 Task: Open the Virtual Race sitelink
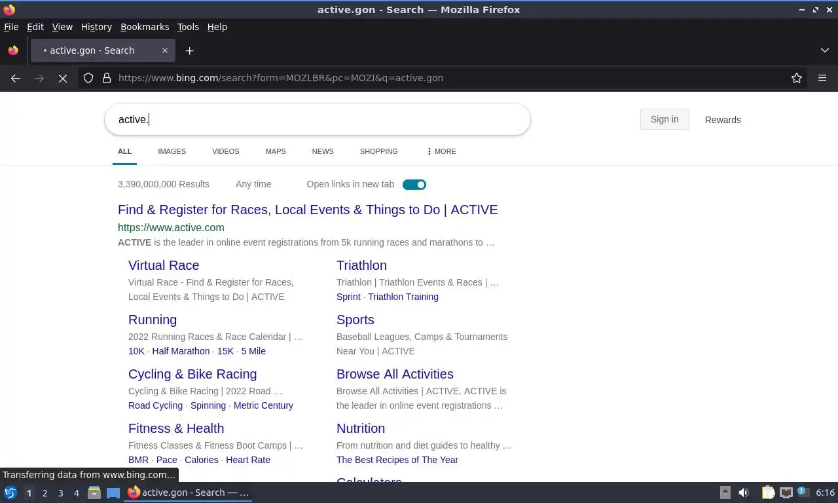point(164,265)
